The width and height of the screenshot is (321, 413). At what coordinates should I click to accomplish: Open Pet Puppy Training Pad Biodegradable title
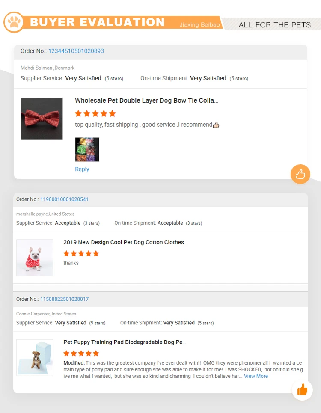(125, 342)
